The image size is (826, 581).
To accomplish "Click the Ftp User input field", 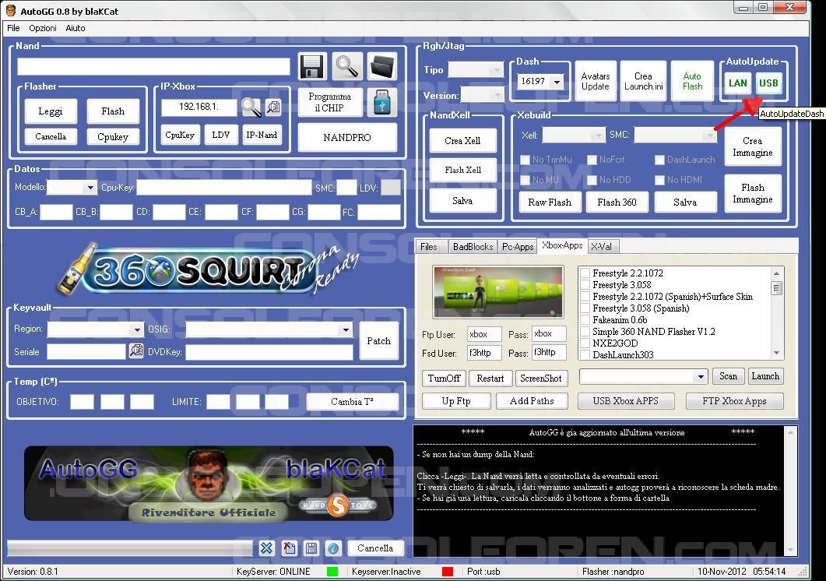I will (x=483, y=334).
